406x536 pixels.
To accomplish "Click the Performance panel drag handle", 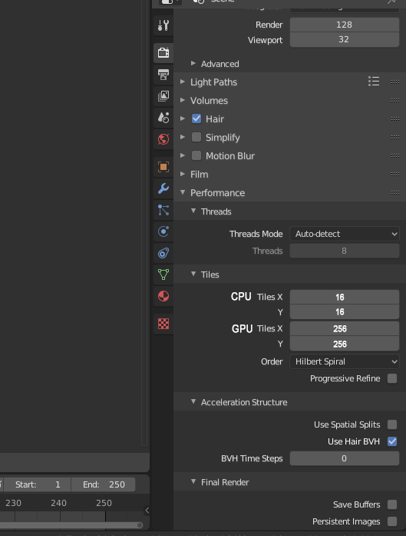I will [x=395, y=192].
